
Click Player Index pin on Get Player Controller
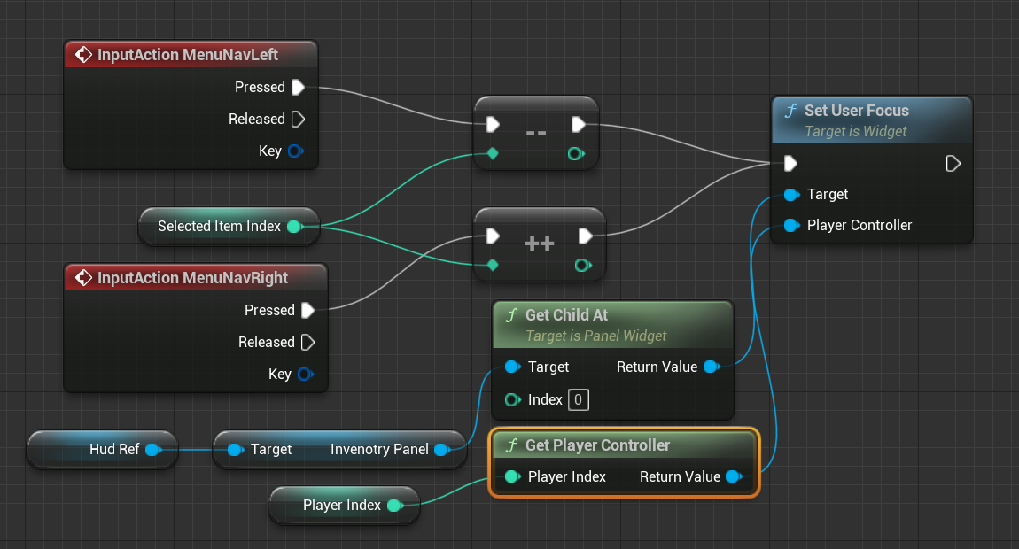point(513,477)
